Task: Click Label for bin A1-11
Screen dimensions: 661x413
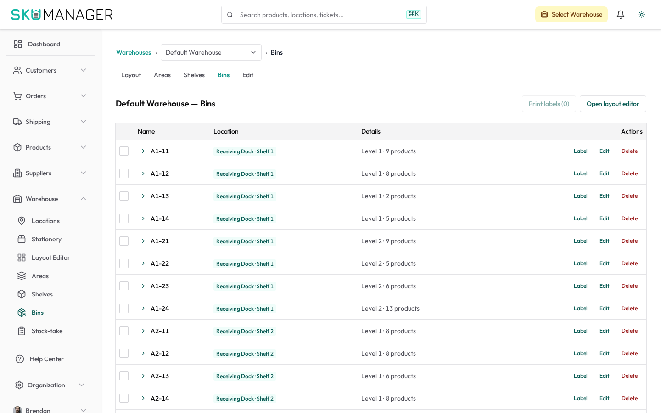Action: point(581,151)
